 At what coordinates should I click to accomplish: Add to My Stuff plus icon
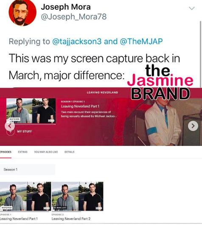pyautogui.click(x=11, y=131)
